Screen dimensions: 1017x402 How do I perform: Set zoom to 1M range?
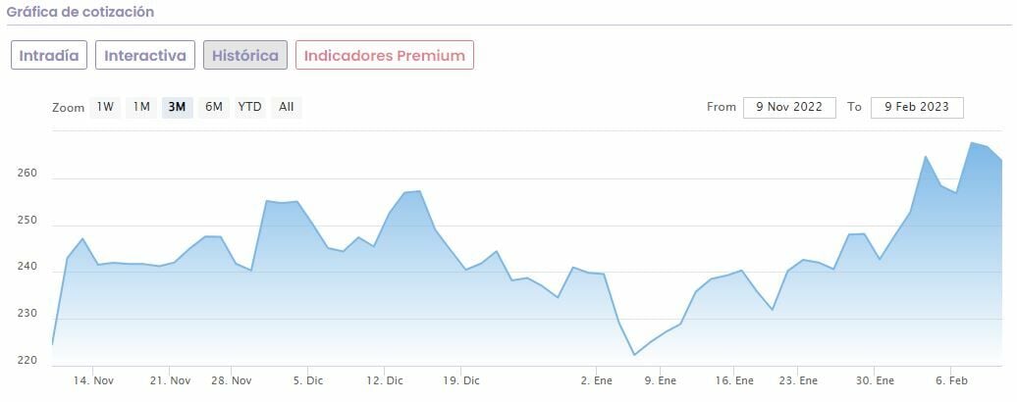pos(141,107)
